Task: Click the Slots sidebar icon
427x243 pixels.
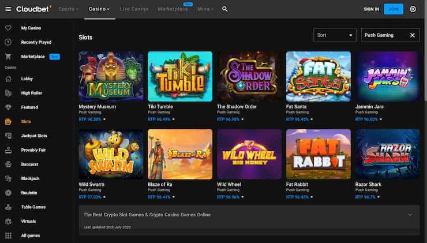Action: pyautogui.click(x=9, y=121)
